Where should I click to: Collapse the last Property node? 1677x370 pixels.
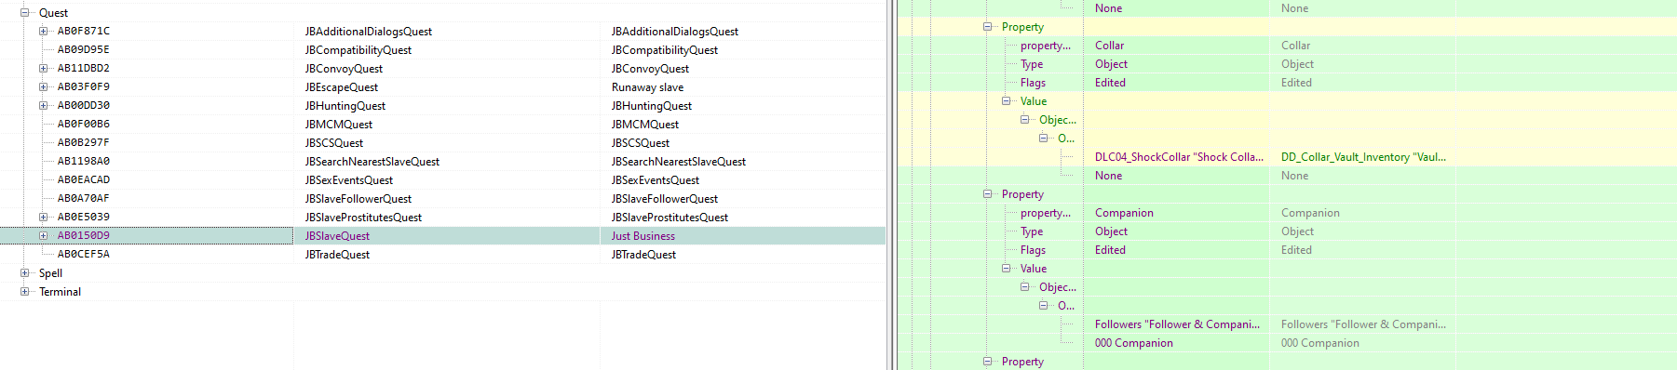(x=988, y=362)
